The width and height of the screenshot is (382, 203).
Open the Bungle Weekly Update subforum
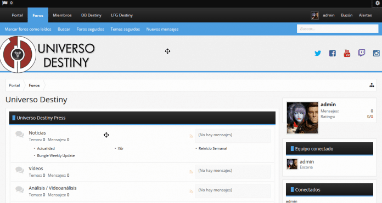(x=56, y=155)
